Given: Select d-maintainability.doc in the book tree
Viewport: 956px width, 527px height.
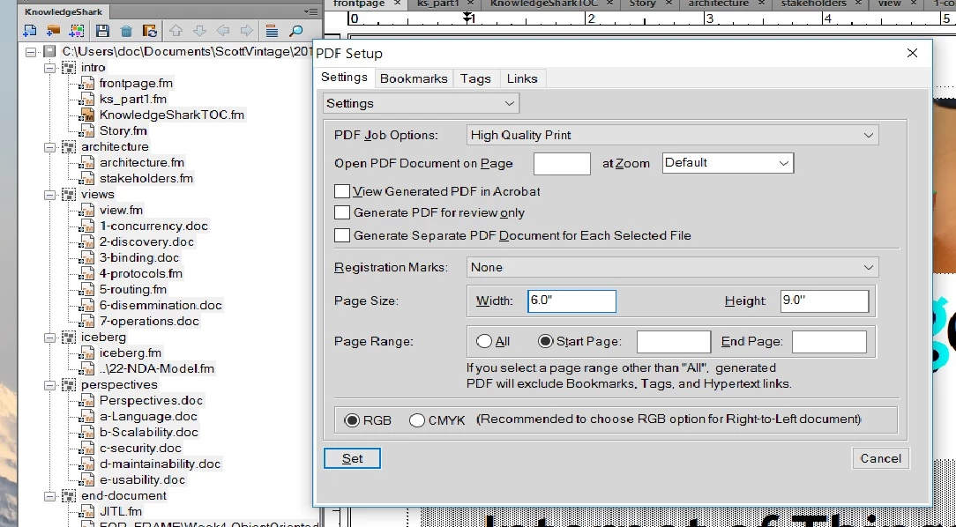Looking at the screenshot, I should 160,464.
